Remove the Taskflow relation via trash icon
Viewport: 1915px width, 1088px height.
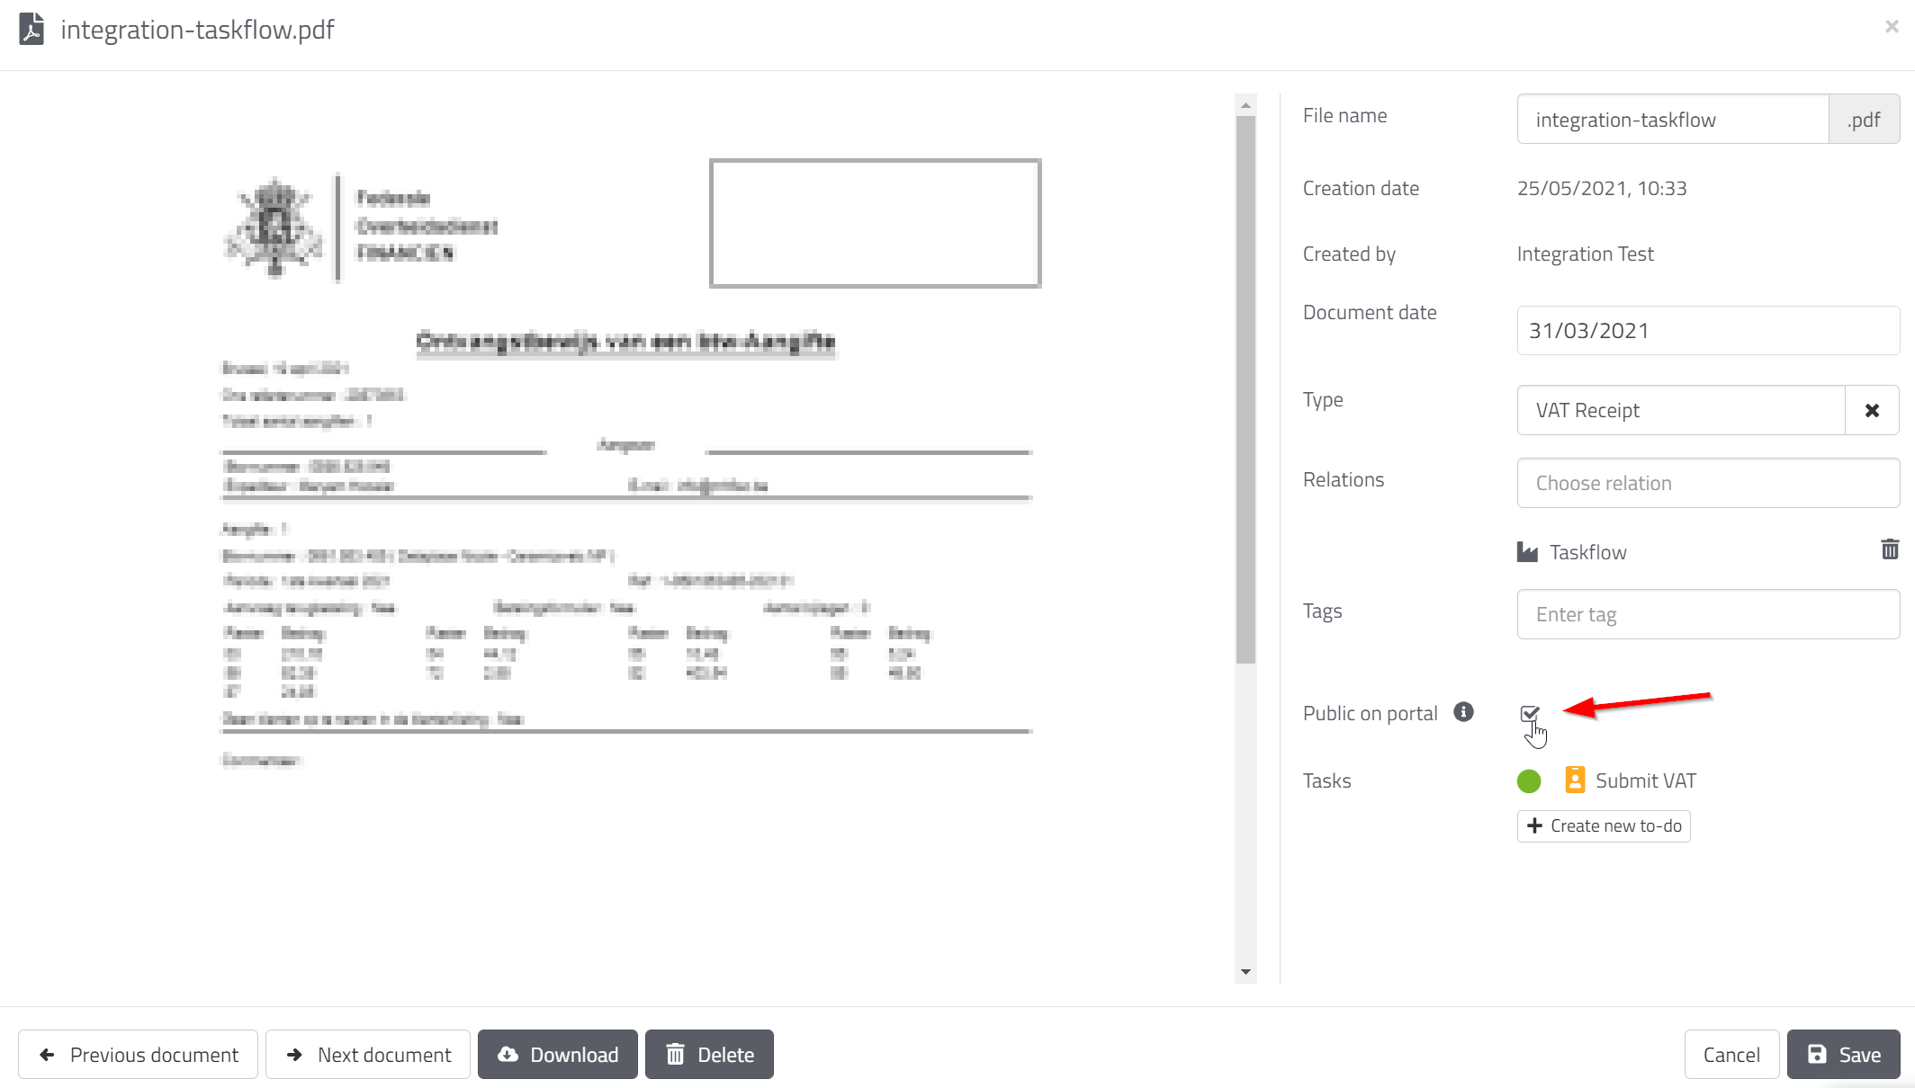coord(1889,549)
